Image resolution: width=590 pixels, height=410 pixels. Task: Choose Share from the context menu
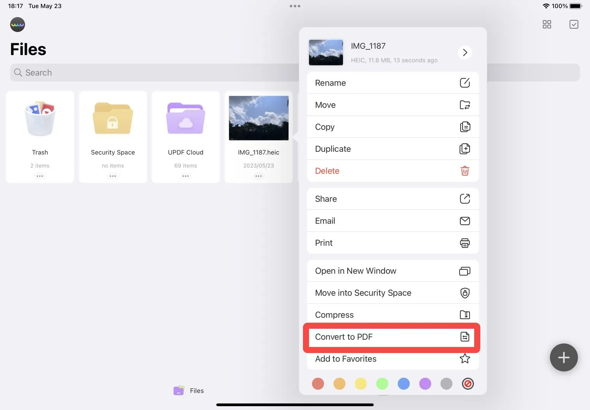click(393, 199)
